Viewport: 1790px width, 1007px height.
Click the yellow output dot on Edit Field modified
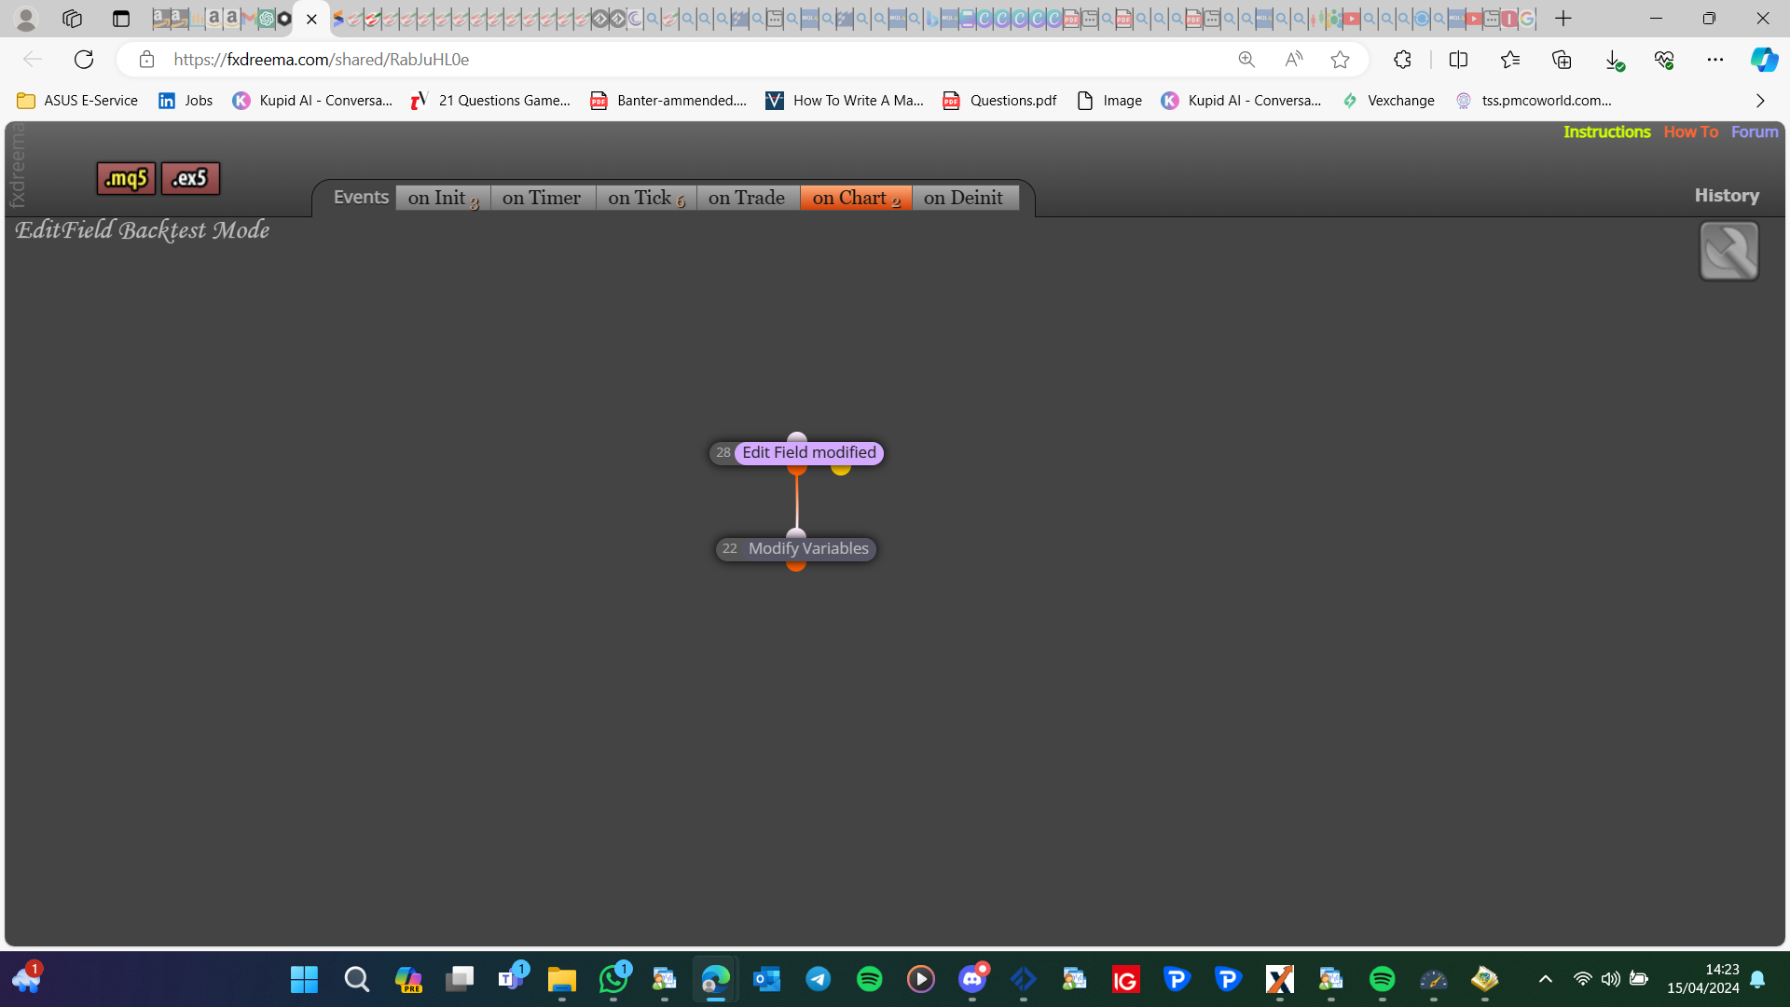841,468
